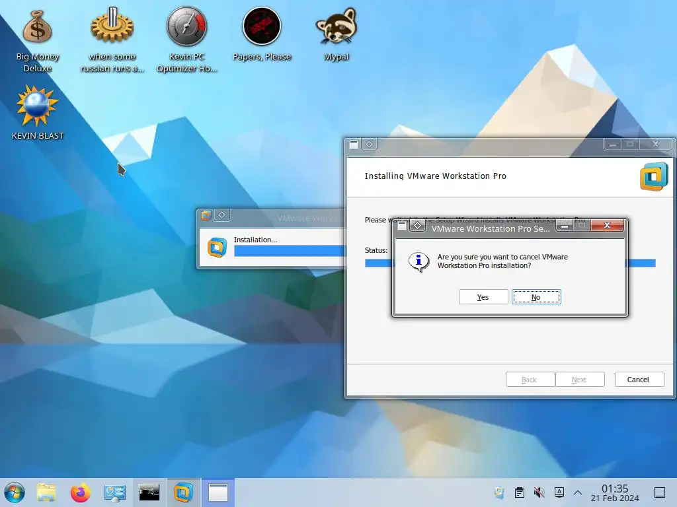Click the diamond pin icon in Setup Wizard titlebar
677x507 pixels.
point(369,145)
